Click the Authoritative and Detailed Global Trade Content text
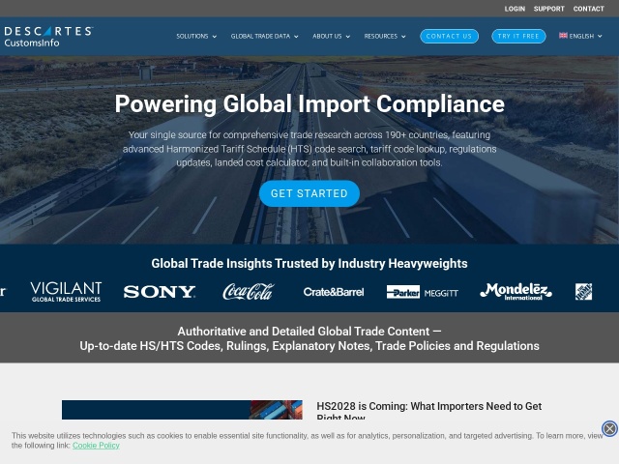 (x=309, y=338)
